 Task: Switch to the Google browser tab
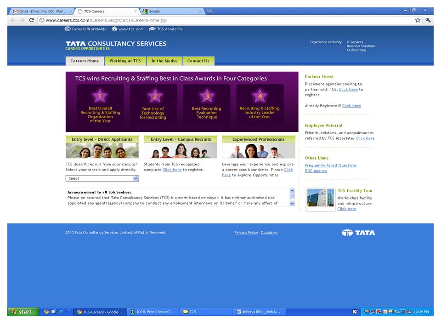(x=171, y=11)
